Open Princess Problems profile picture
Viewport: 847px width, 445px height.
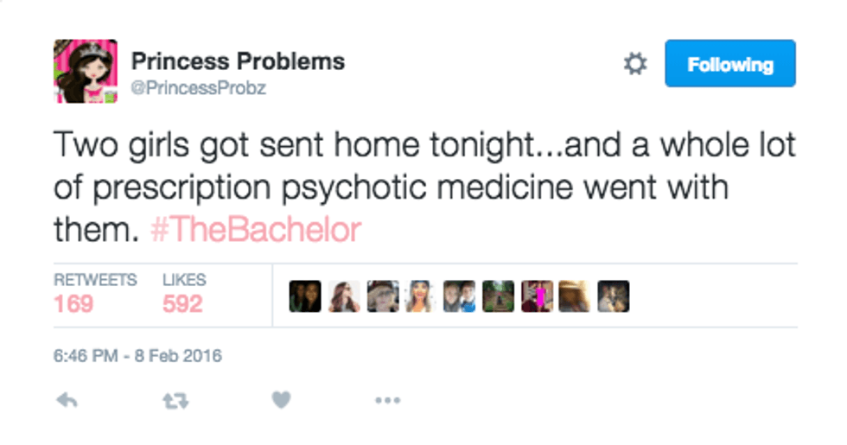pyautogui.click(x=86, y=71)
